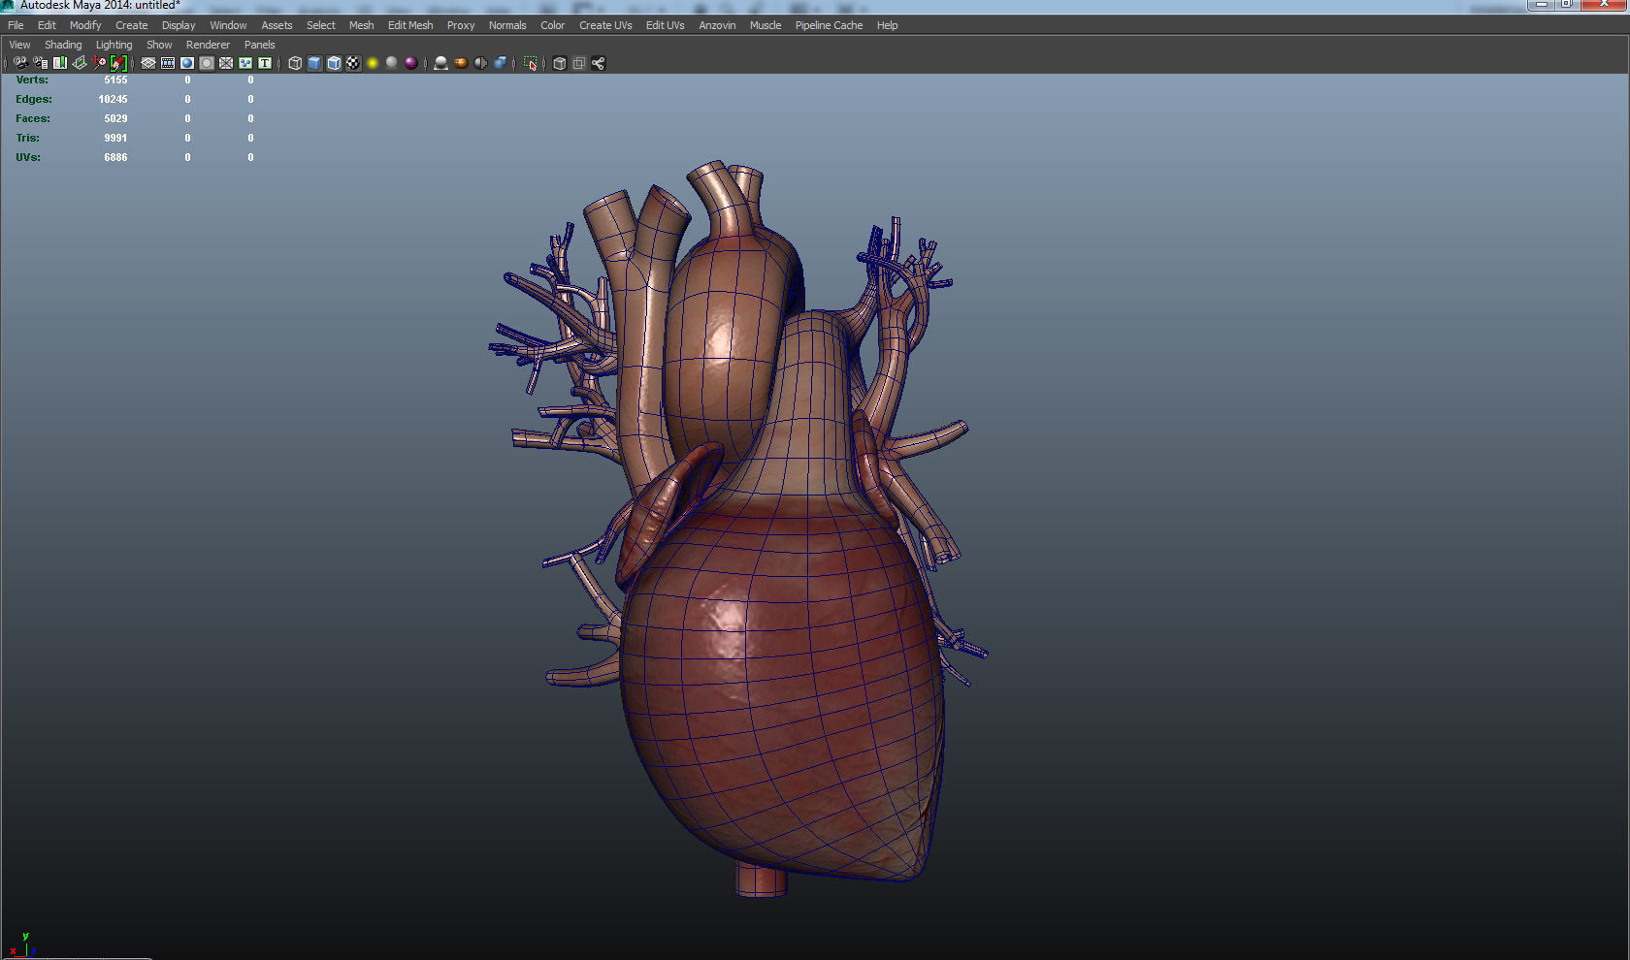Open the panel Renderer menu
Image resolution: width=1630 pixels, height=960 pixels.
[x=208, y=45]
